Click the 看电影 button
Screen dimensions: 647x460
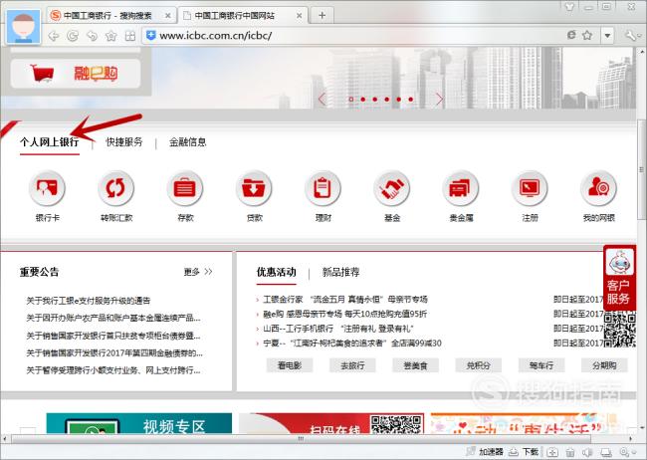(290, 365)
